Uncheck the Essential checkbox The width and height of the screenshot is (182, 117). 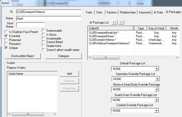(x=6, y=36)
